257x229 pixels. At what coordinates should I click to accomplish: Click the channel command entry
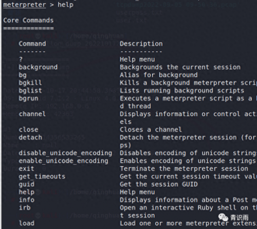pos(32,114)
